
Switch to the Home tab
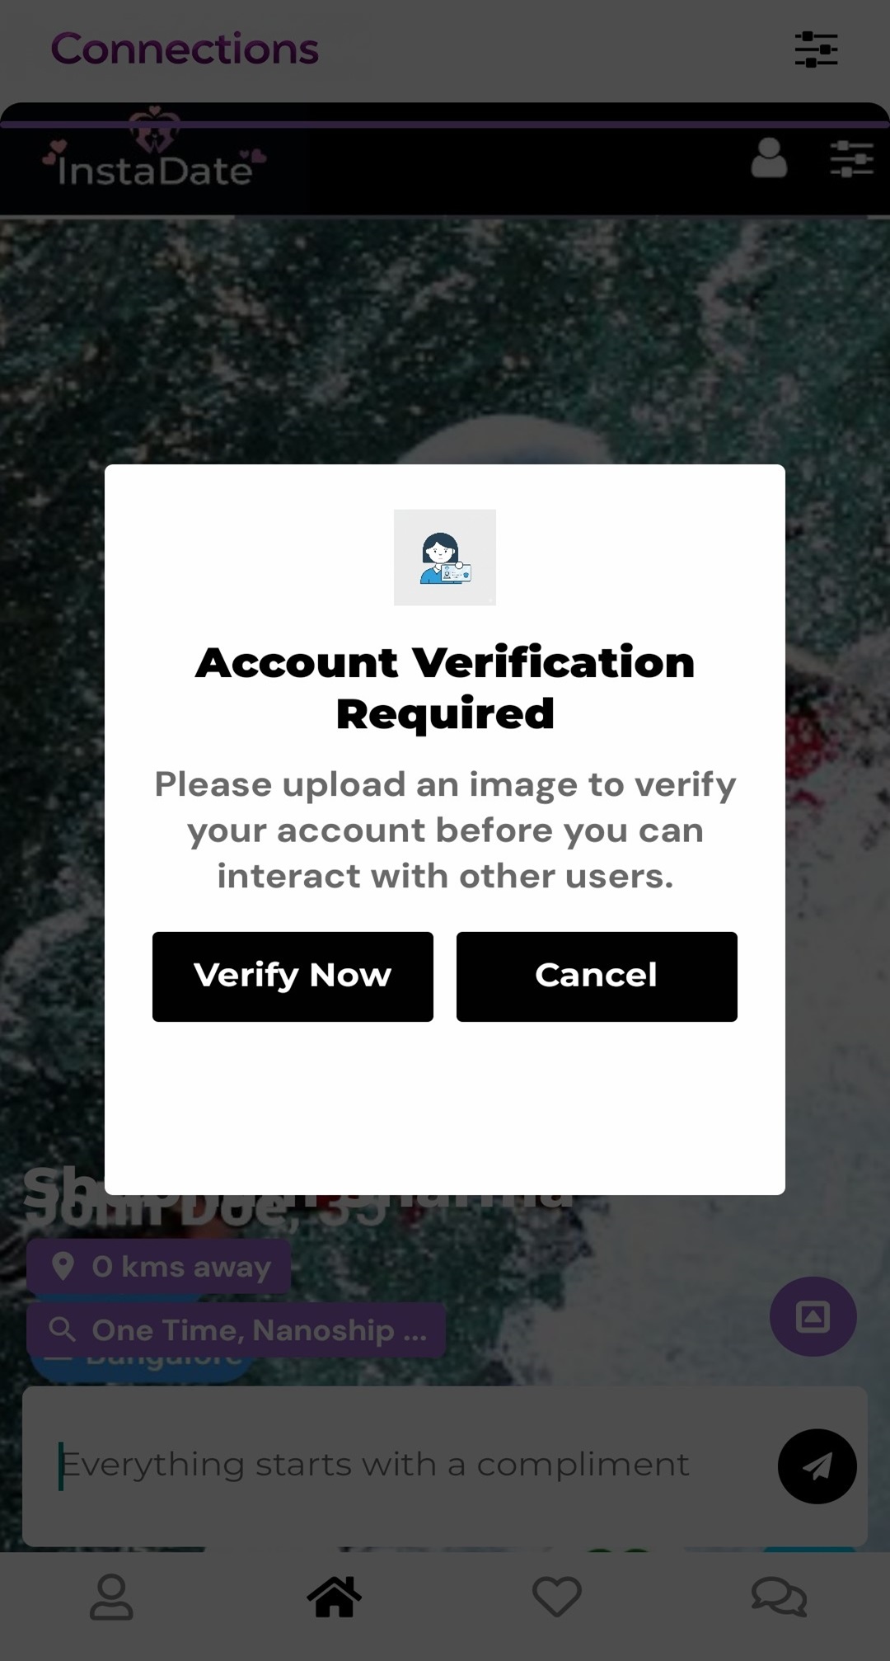point(334,1597)
